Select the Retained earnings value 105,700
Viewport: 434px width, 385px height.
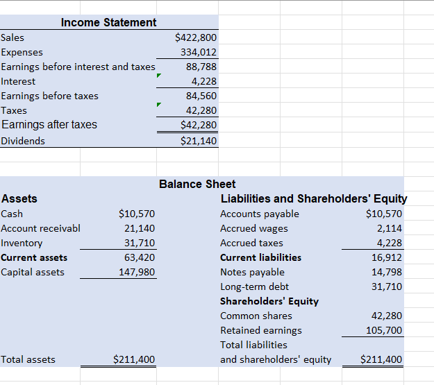[x=373, y=330]
